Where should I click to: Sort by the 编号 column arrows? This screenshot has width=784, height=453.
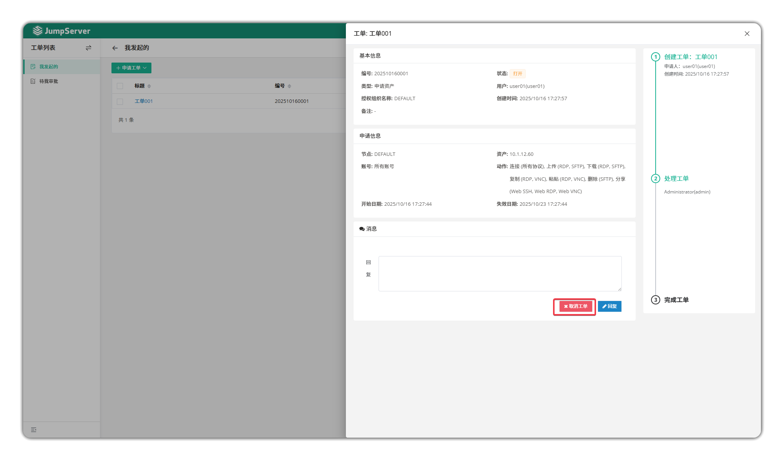pos(289,86)
